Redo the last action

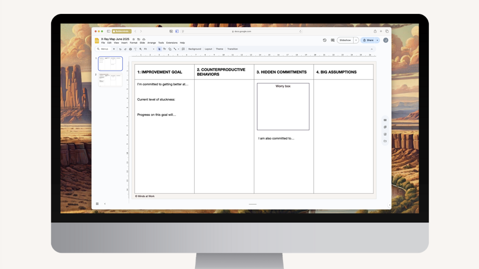pos(125,49)
